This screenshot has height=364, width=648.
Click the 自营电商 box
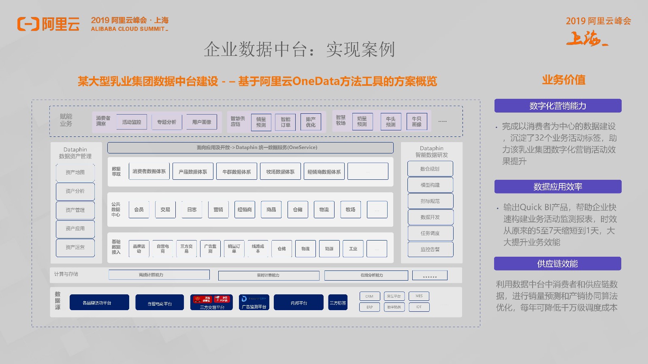click(x=163, y=249)
